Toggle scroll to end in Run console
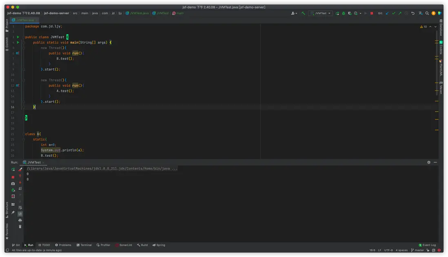 (x=20, y=214)
